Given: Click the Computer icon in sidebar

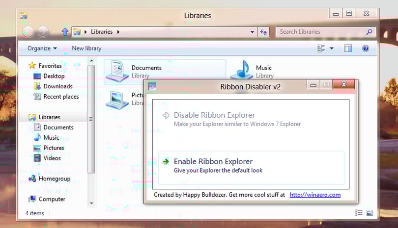Looking at the screenshot, I should [x=32, y=199].
